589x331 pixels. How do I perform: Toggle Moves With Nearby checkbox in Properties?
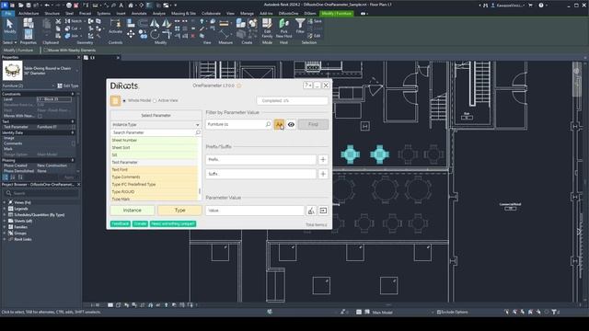(x=40, y=116)
